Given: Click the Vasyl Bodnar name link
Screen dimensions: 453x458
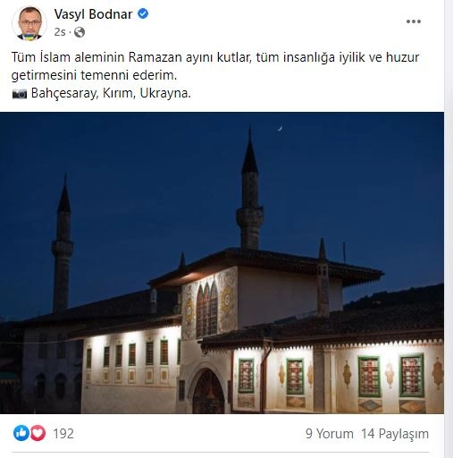Looking at the screenshot, I should 93,14.
